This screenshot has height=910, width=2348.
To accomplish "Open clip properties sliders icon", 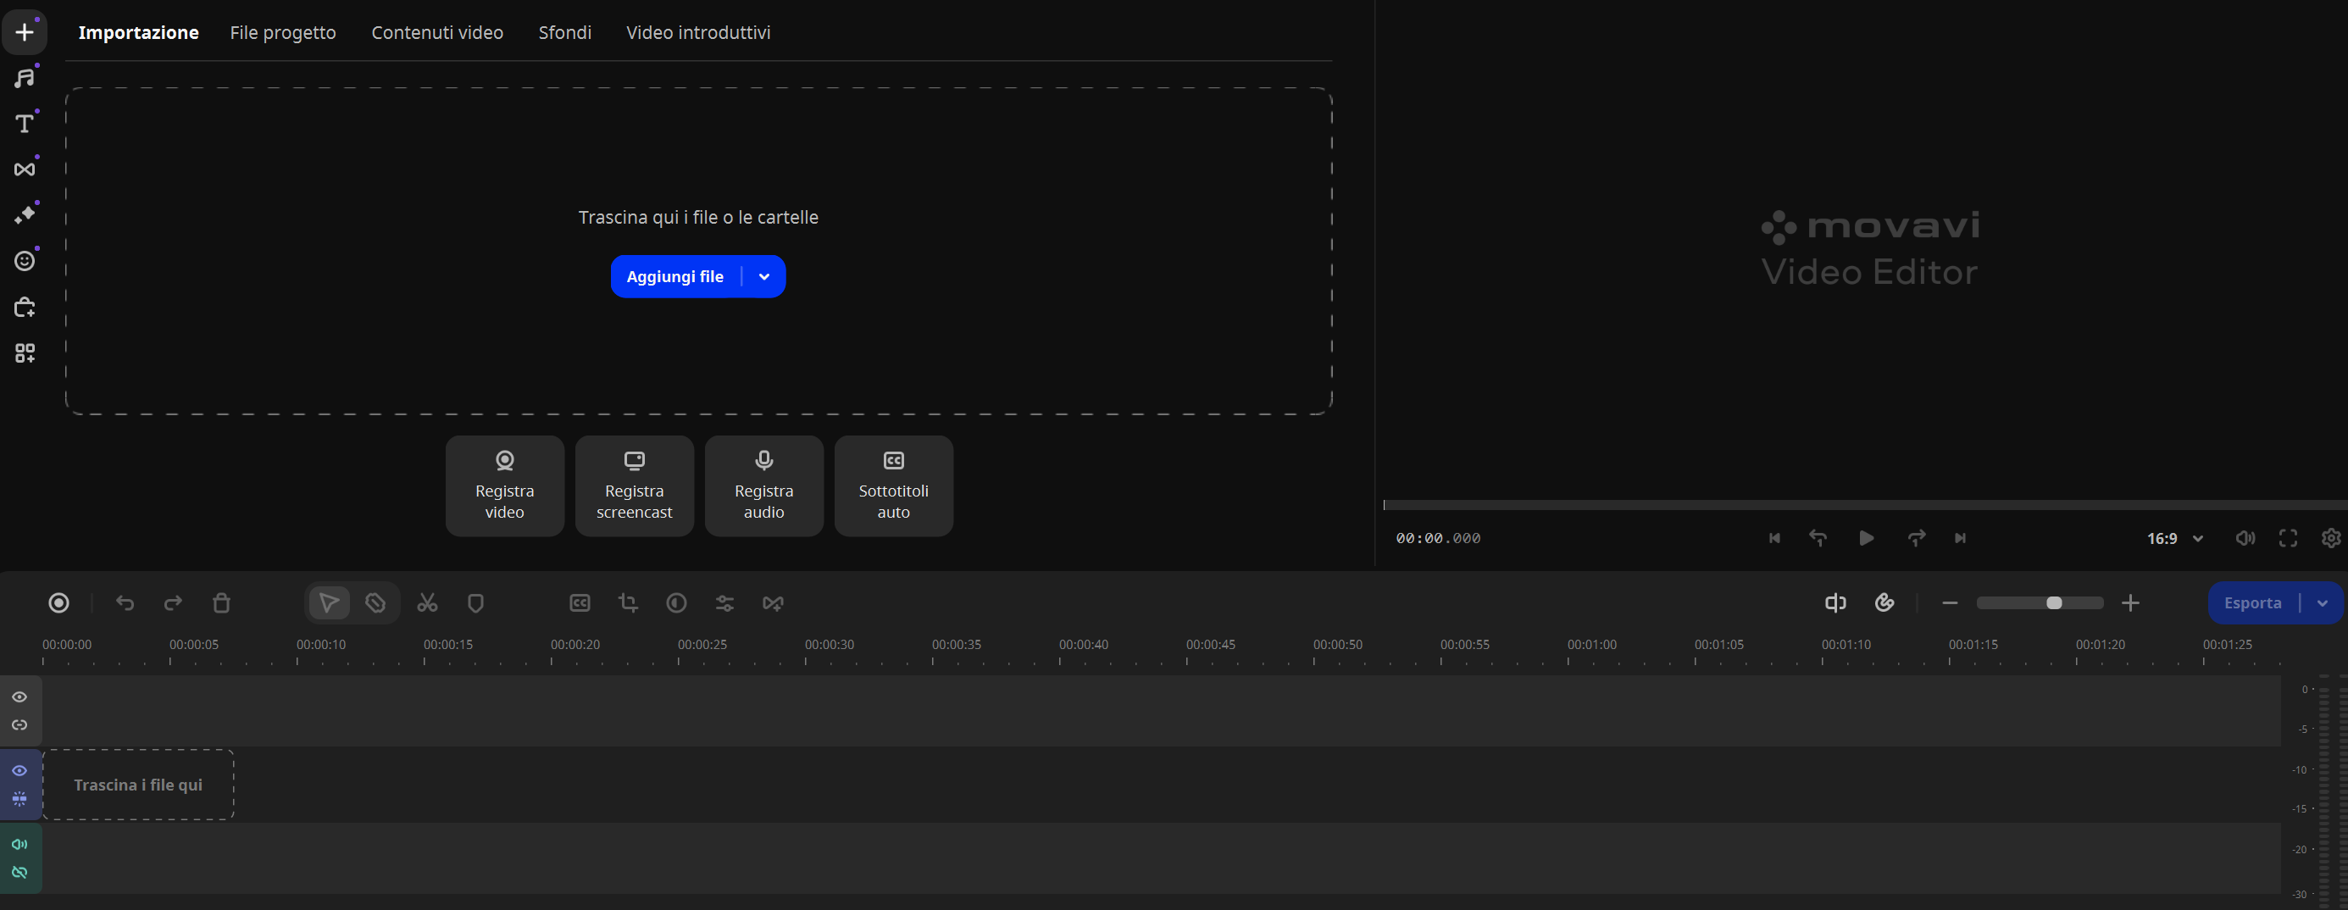I will pos(724,602).
